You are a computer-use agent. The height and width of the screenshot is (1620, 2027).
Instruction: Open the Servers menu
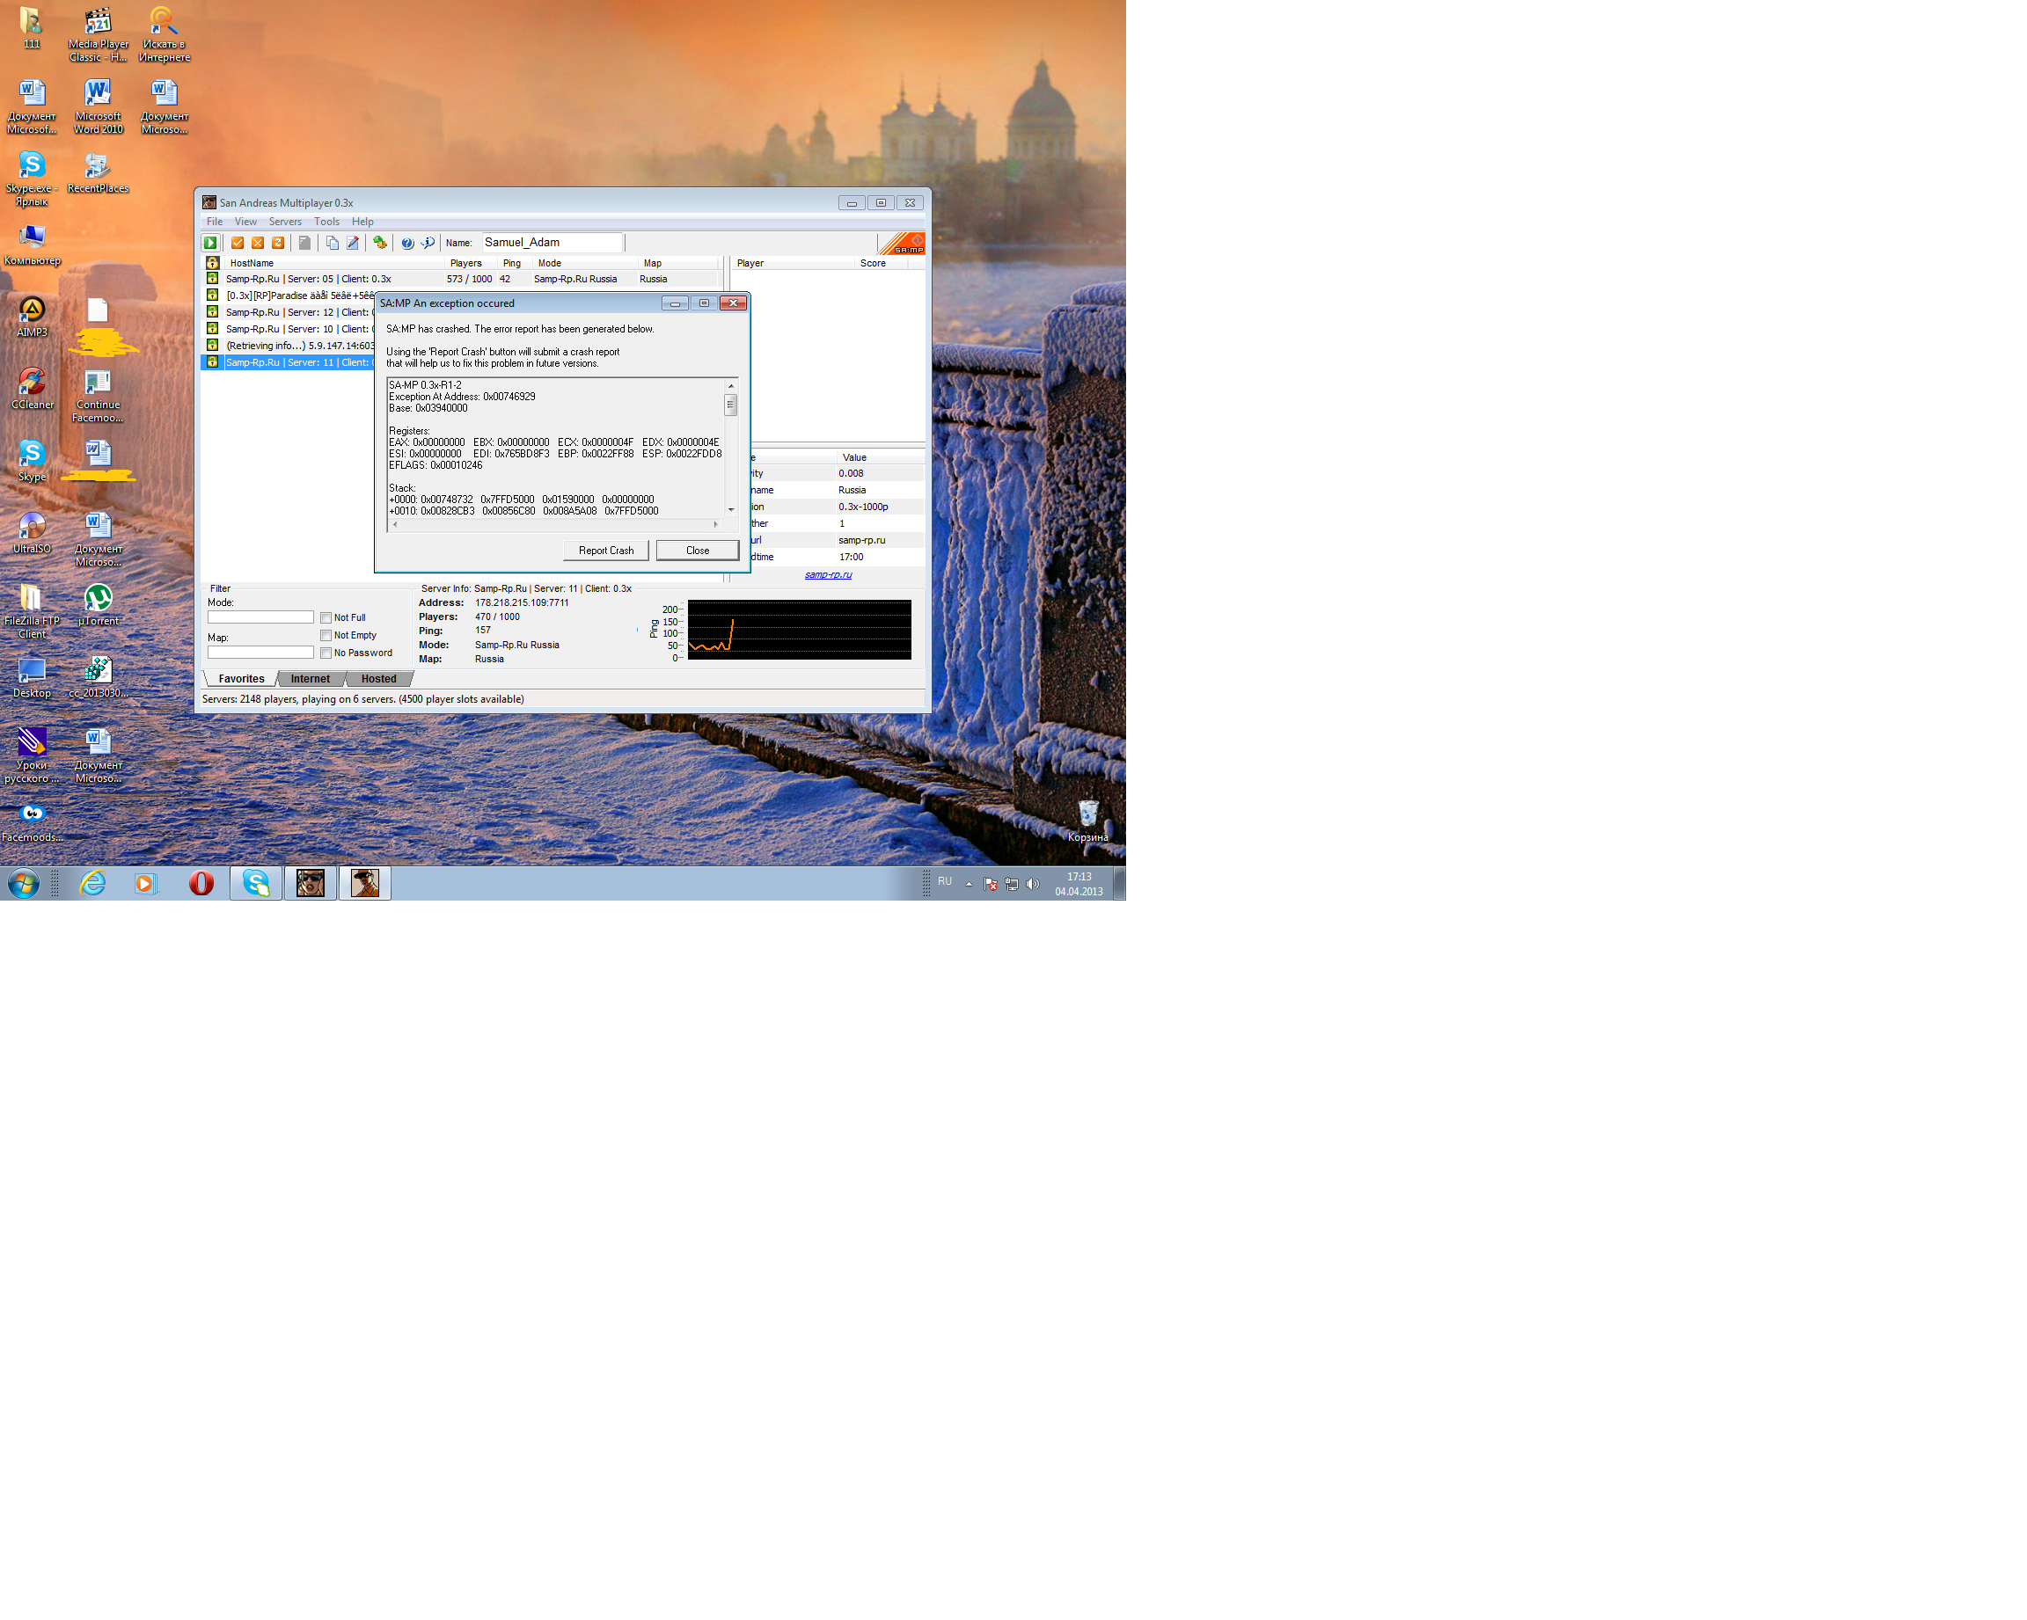[x=285, y=222]
